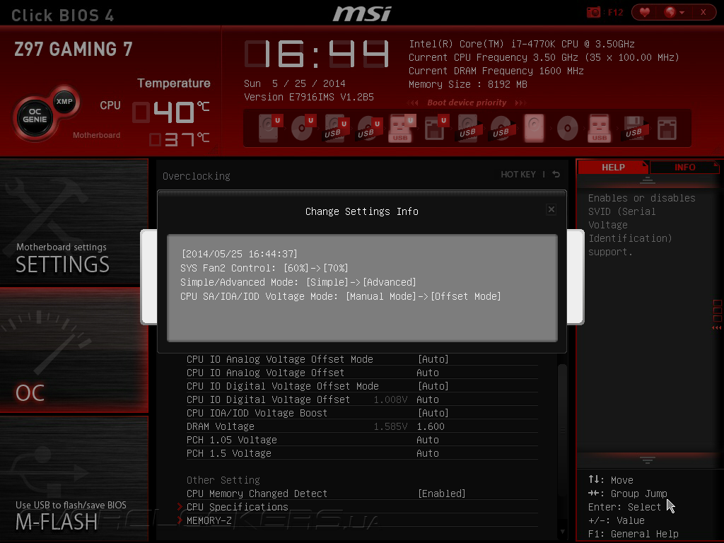Open favorites with the heart icon
The image size is (724, 543).
(645, 13)
